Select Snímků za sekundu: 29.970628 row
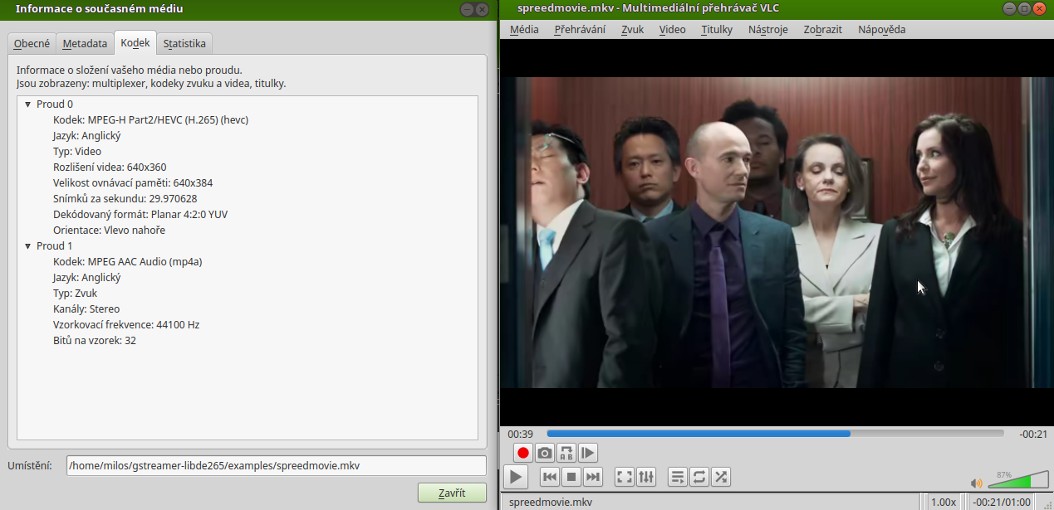The image size is (1054, 510). click(125, 199)
